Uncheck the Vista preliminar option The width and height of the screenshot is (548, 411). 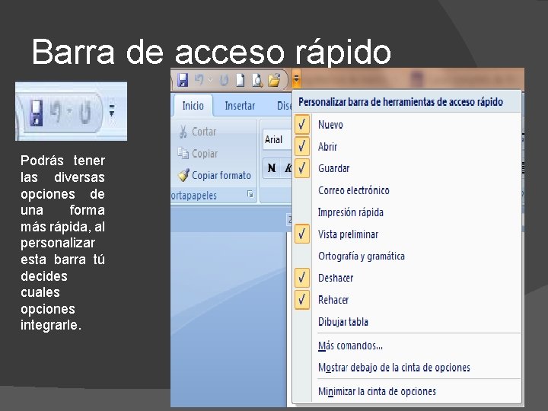(407, 234)
